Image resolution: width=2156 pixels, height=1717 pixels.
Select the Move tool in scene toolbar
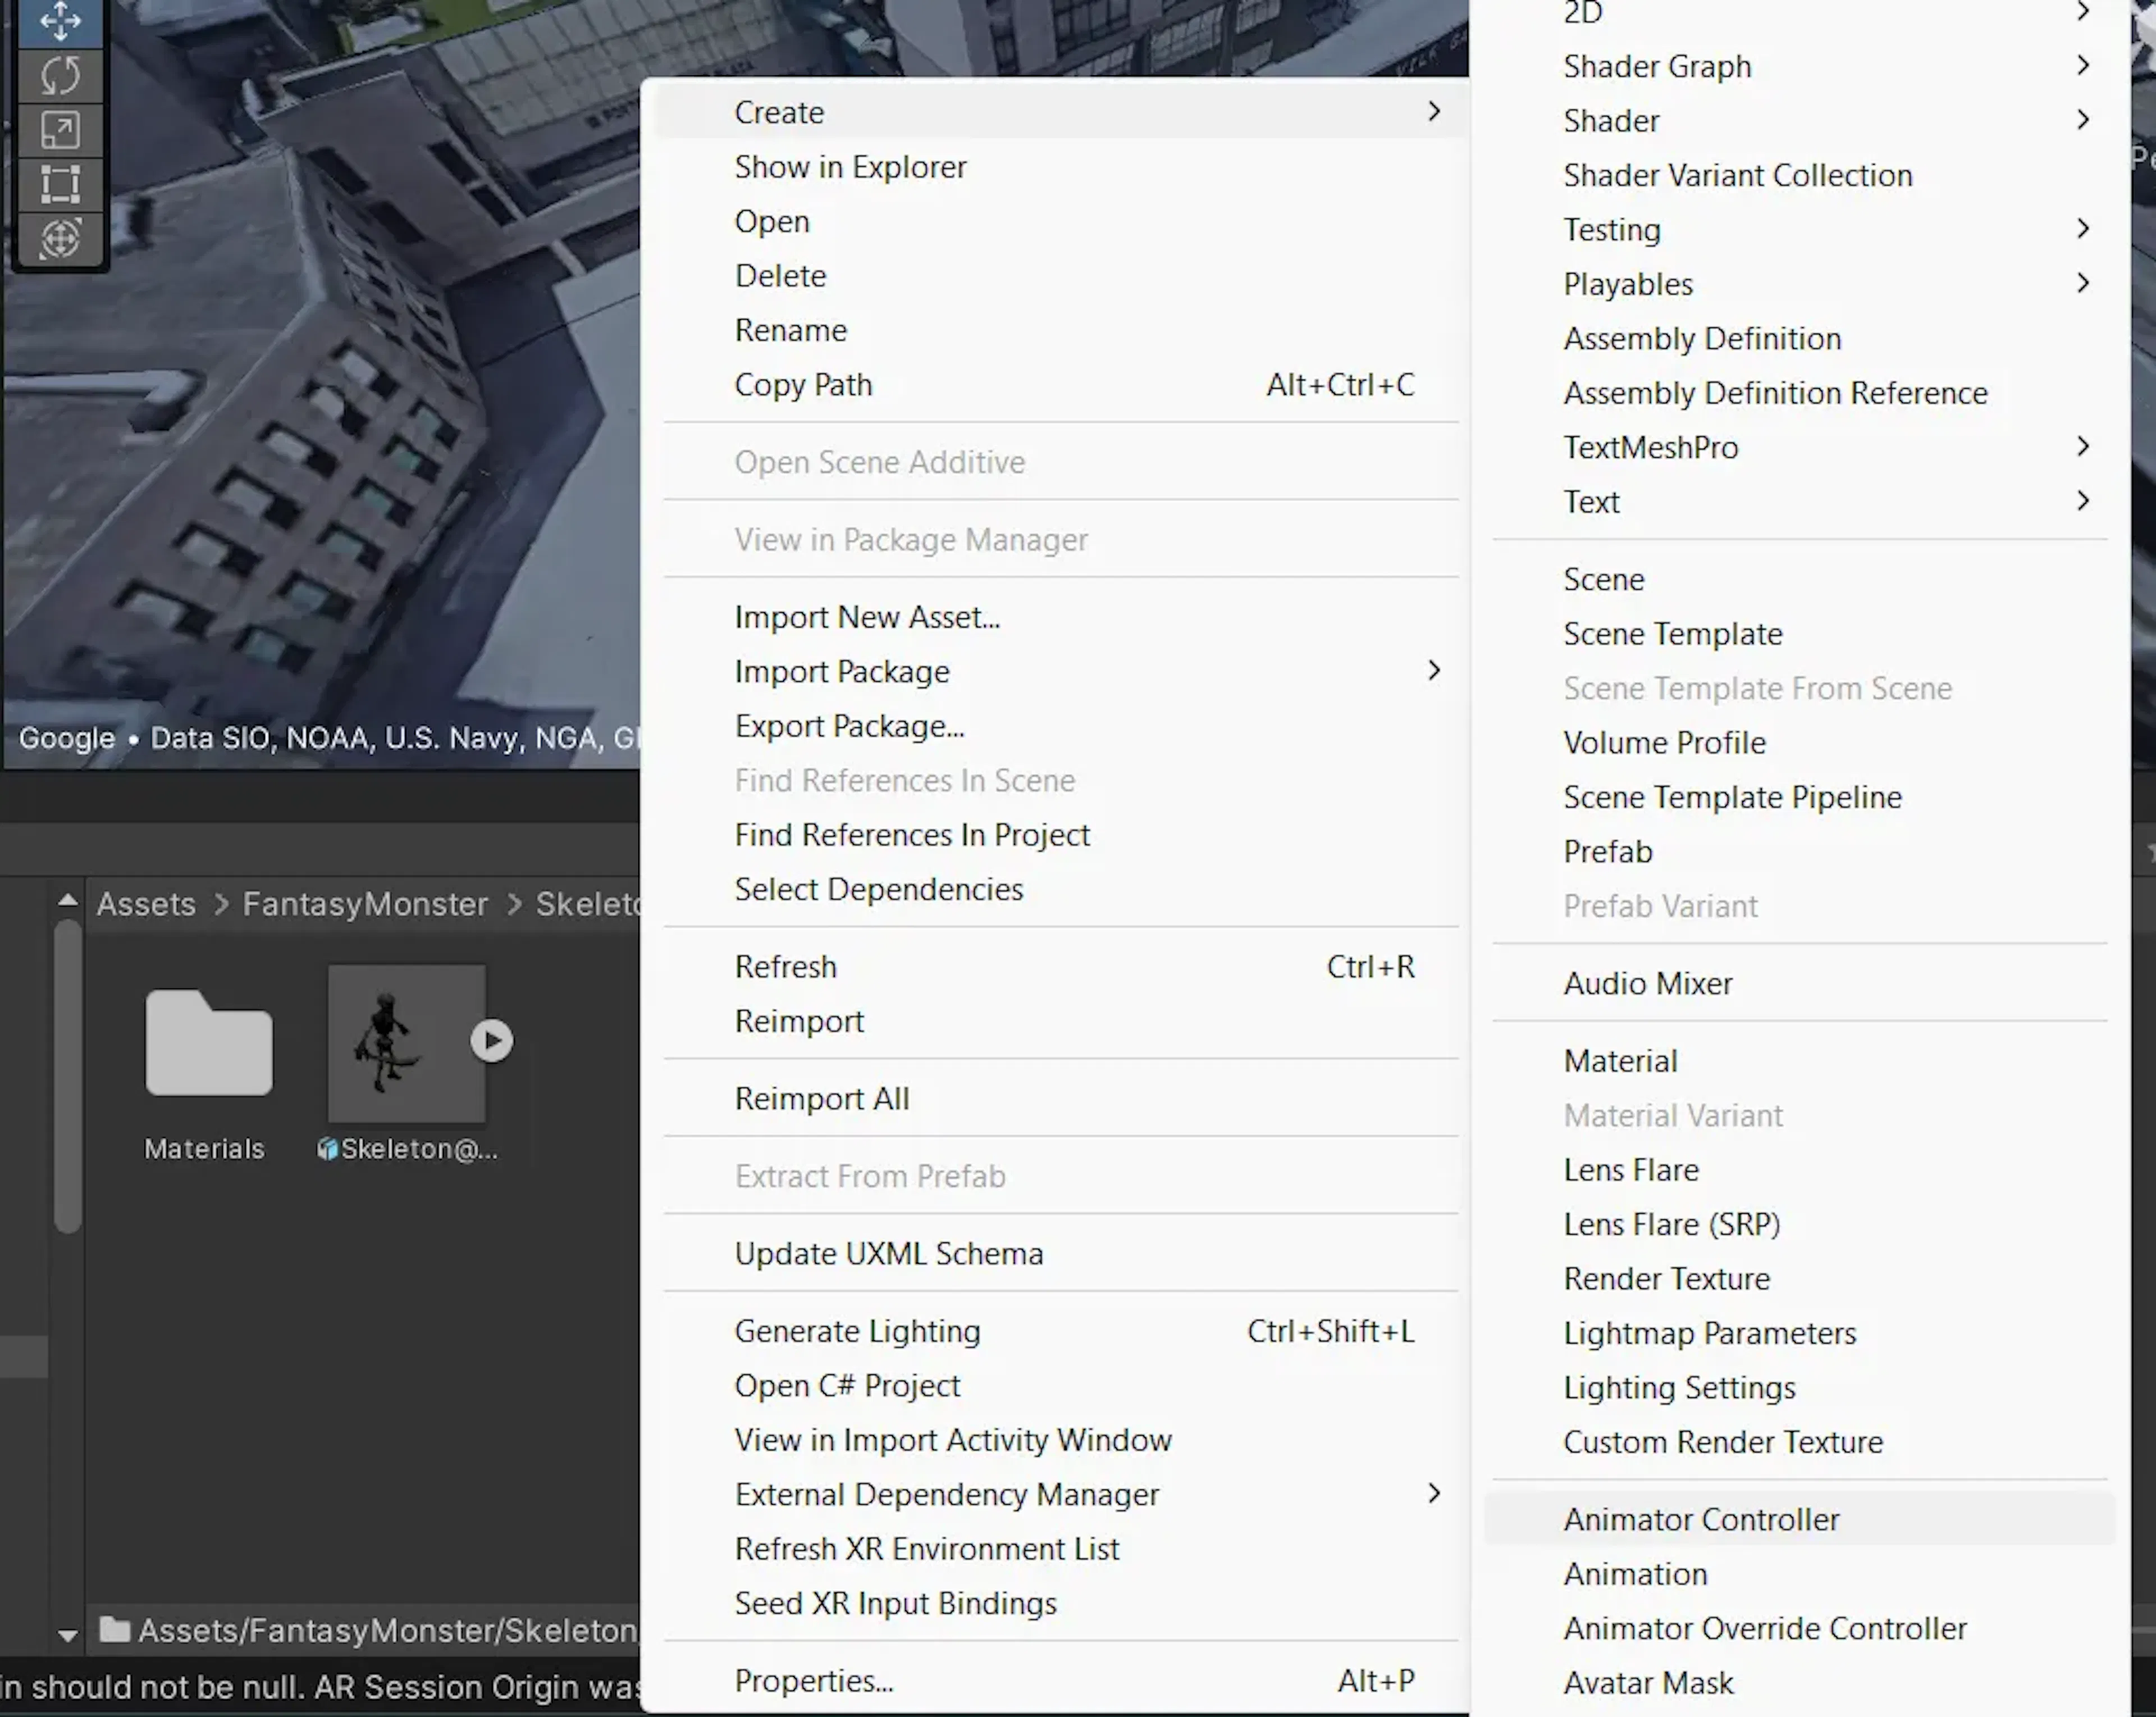coord(60,22)
